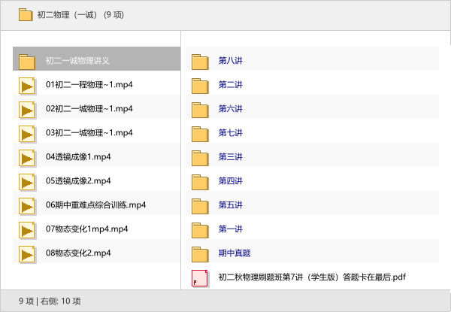Click the folder icon beside 初二物理（一诚）header
This screenshot has height=312, width=451.
click(x=26, y=14)
